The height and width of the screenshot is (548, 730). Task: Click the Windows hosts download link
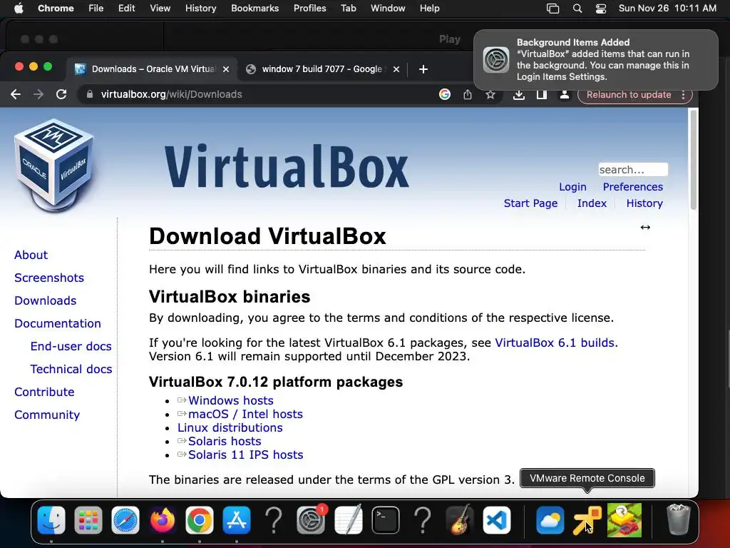[x=230, y=400]
